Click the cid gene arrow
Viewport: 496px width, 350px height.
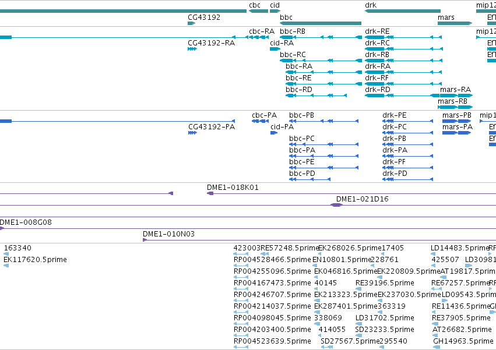click(275, 11)
